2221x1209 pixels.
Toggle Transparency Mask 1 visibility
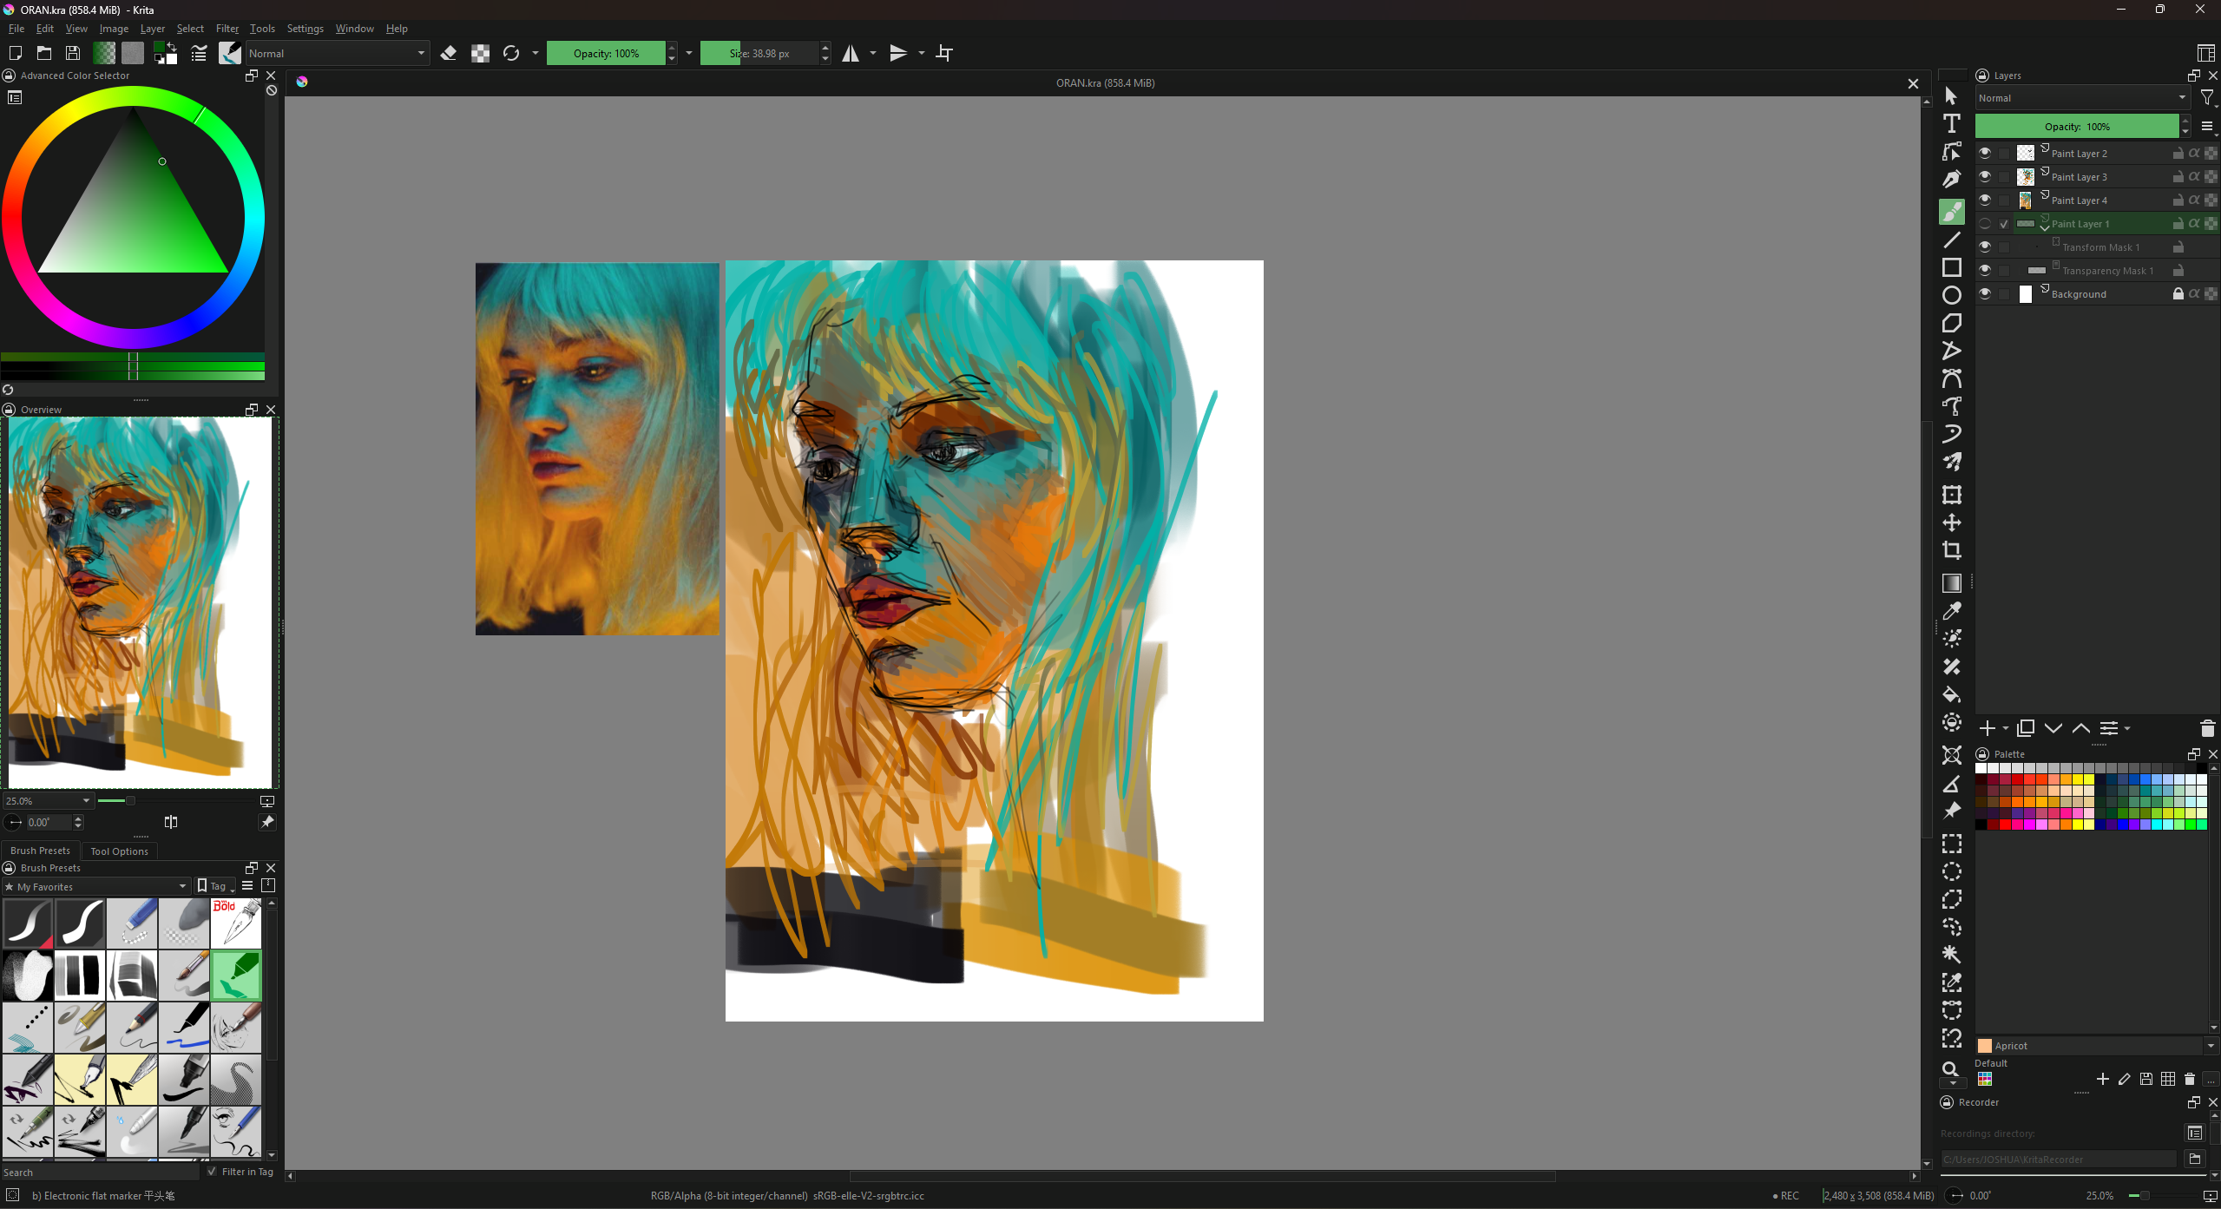tap(1985, 270)
